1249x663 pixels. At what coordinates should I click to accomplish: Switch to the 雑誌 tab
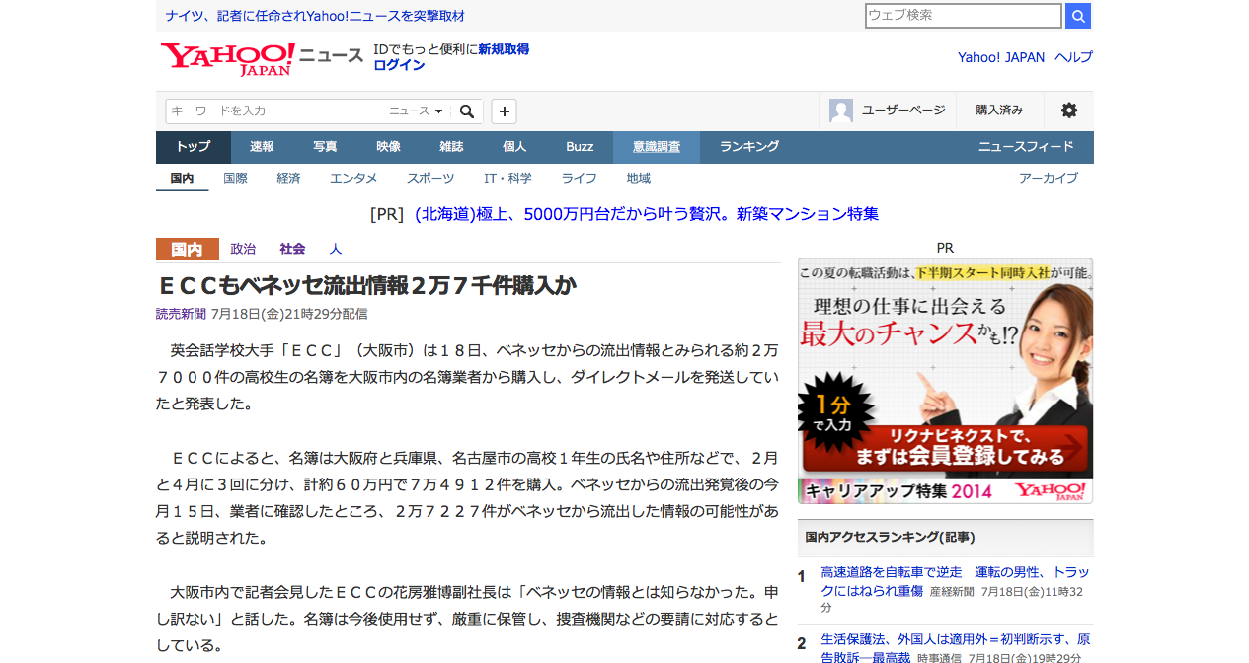pos(452,147)
